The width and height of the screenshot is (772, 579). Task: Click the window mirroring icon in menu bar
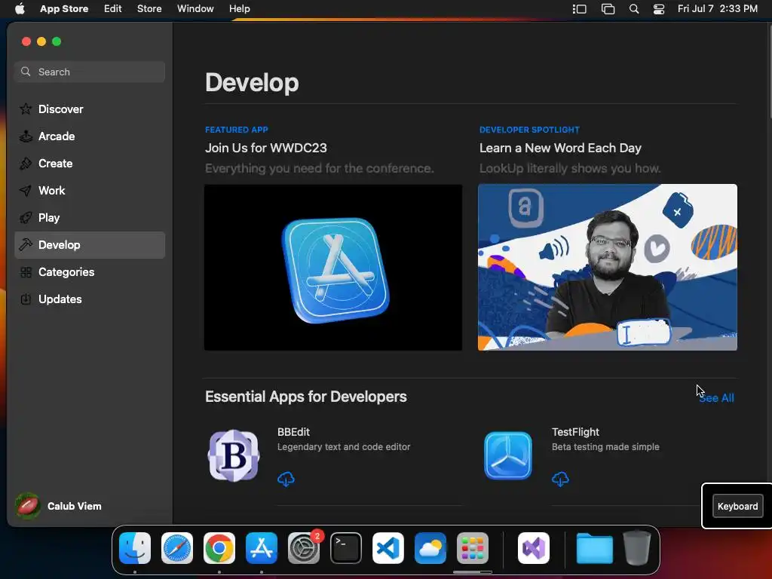(608, 9)
